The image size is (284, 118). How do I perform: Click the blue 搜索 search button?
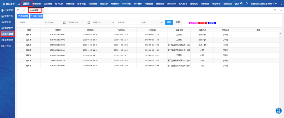(169, 22)
